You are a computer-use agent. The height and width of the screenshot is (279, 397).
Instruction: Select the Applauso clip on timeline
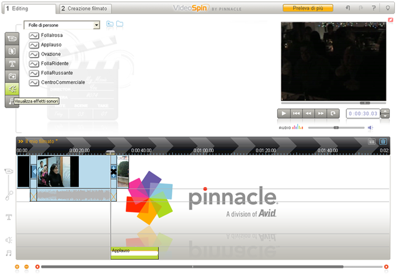click(134, 253)
